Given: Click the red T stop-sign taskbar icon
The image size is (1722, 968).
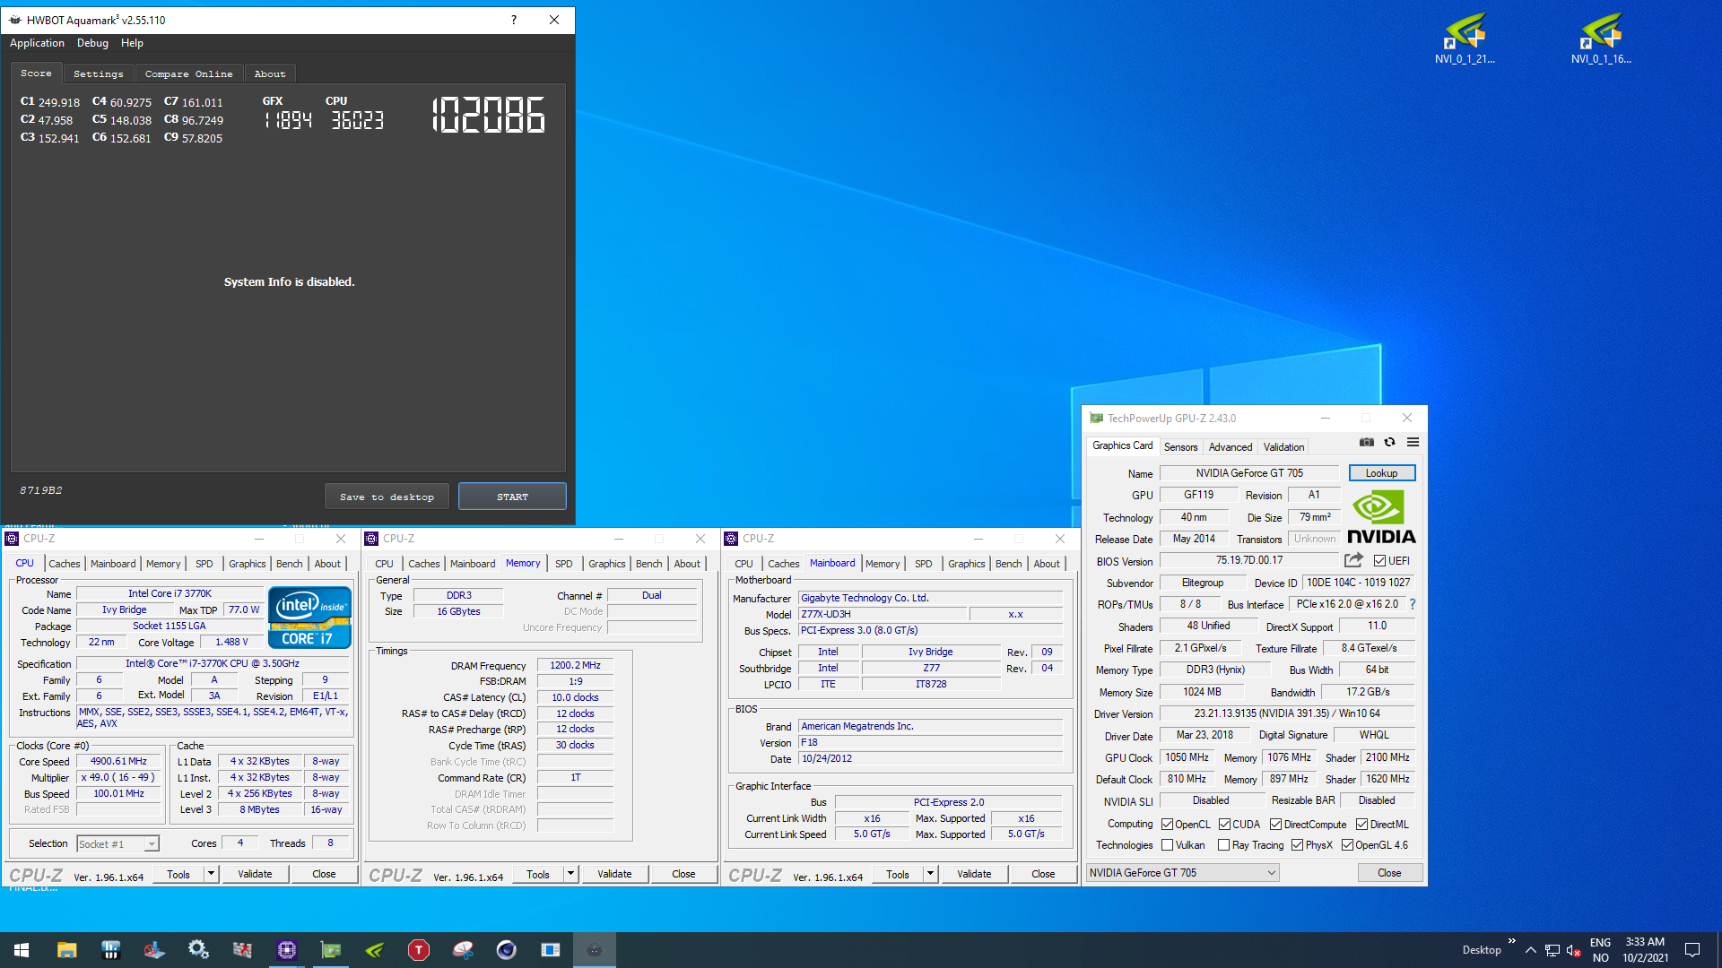Looking at the screenshot, I should click(419, 950).
